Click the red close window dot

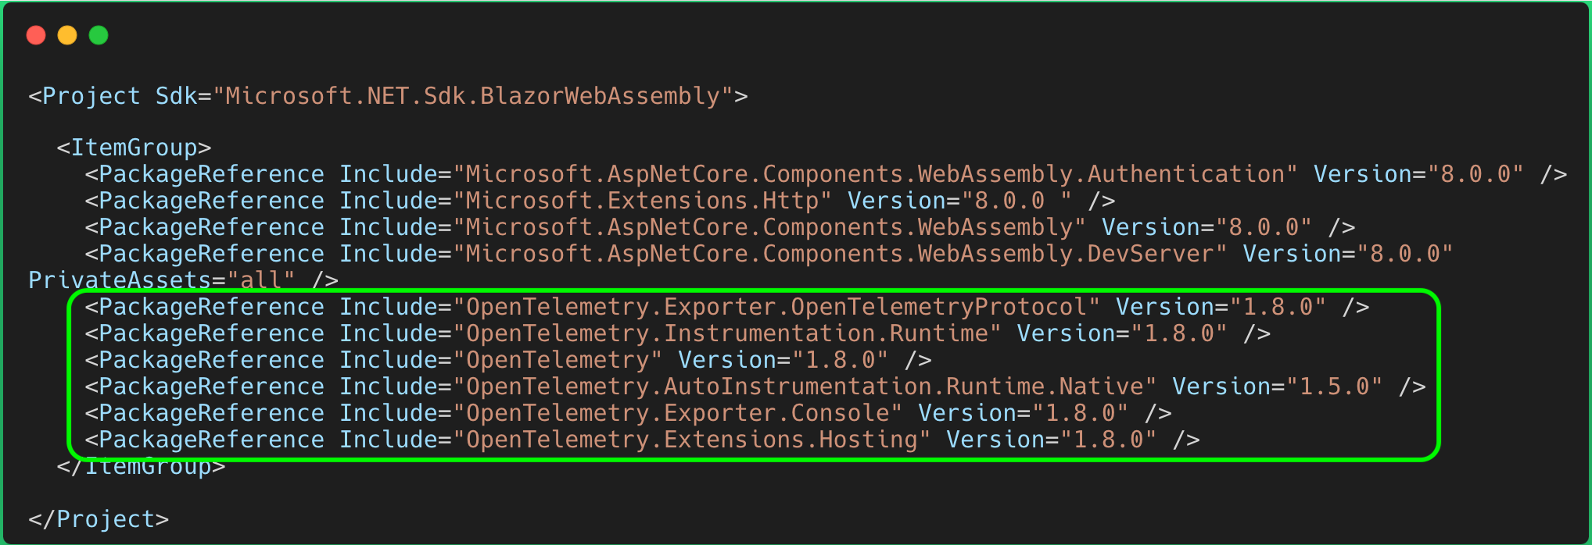(36, 35)
